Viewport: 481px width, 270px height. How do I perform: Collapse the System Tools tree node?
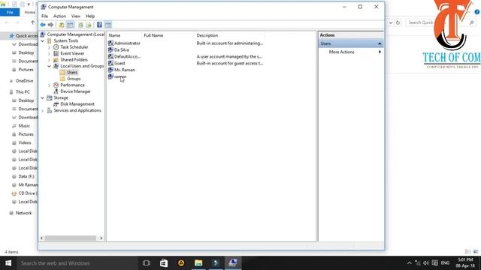click(43, 40)
